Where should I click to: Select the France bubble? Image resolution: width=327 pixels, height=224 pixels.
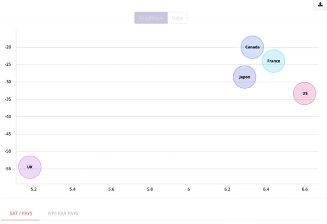click(274, 61)
